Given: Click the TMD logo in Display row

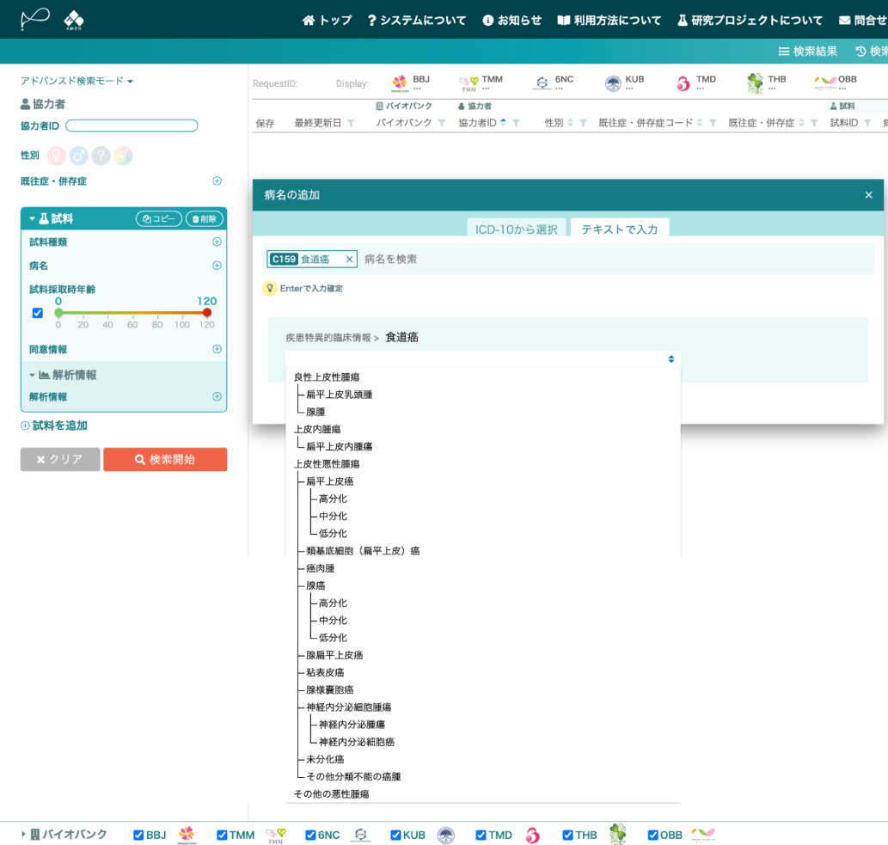Looking at the screenshot, I should point(683,83).
